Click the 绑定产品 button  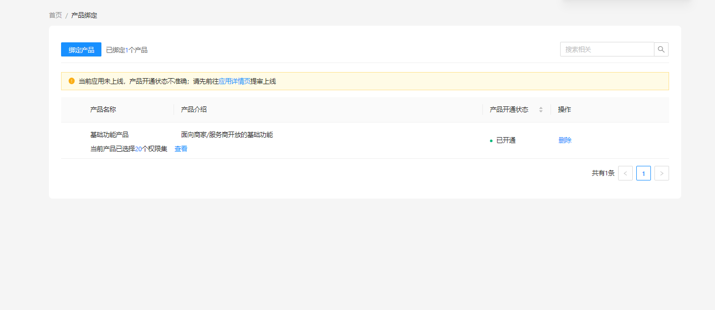click(81, 49)
